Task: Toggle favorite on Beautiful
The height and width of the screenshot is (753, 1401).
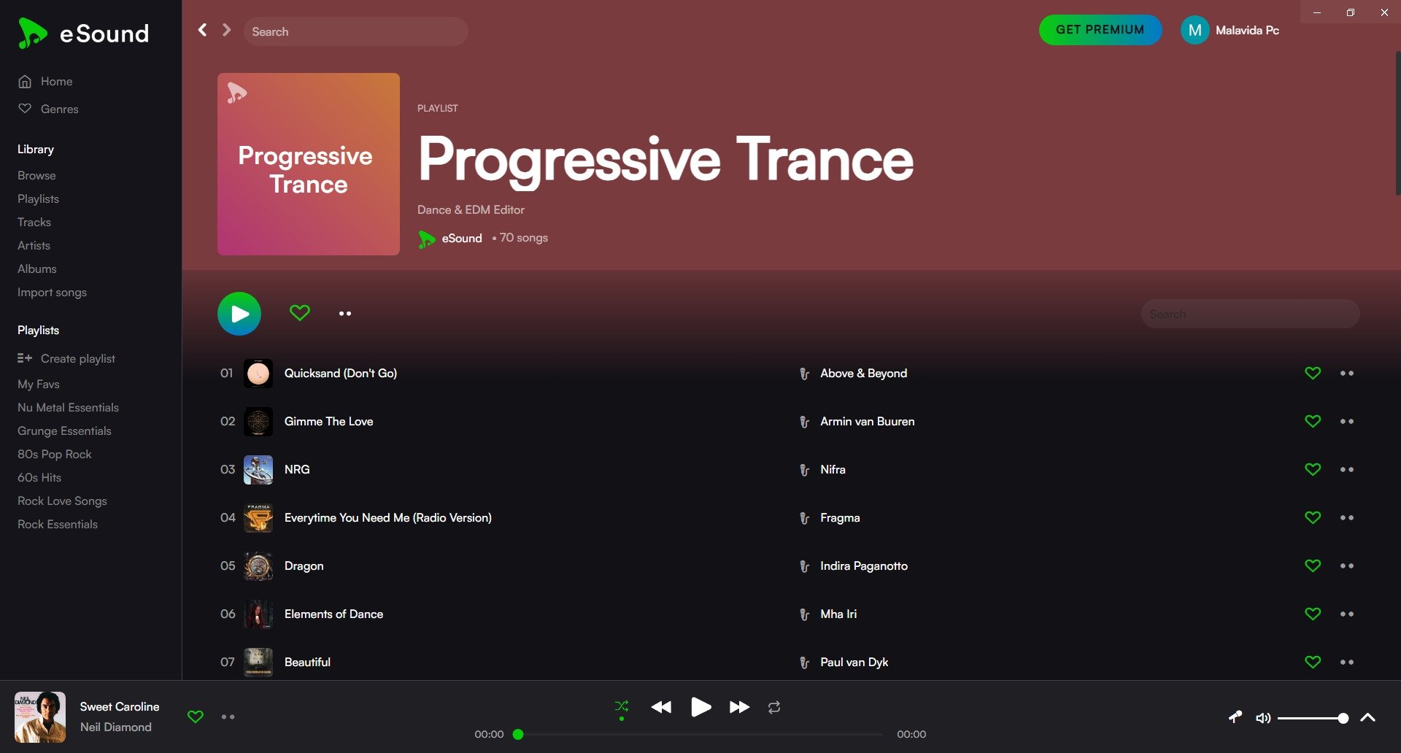Action: tap(1313, 662)
